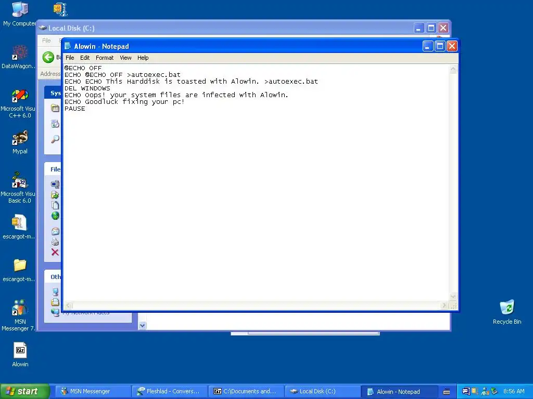Screen dimensions: 533x399
Task: Open the Start menu
Action: click(24, 391)
